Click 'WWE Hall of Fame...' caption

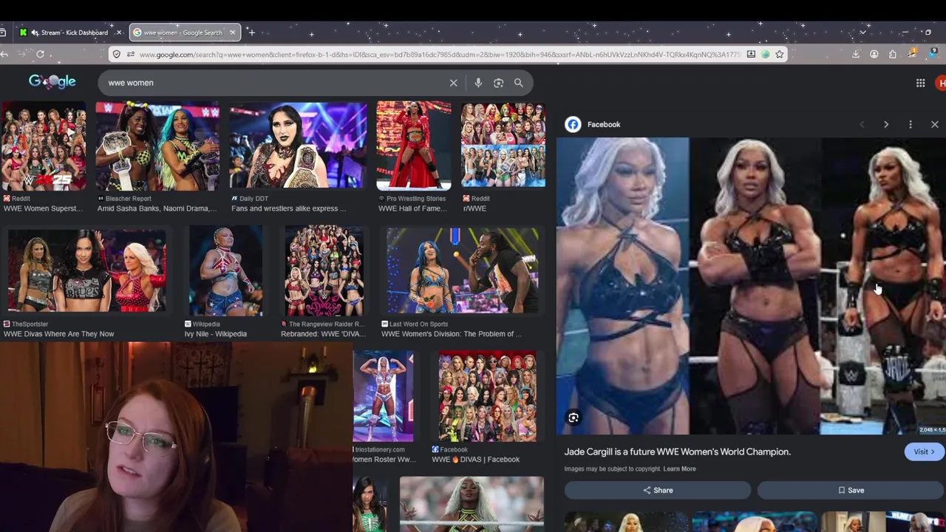tap(412, 208)
